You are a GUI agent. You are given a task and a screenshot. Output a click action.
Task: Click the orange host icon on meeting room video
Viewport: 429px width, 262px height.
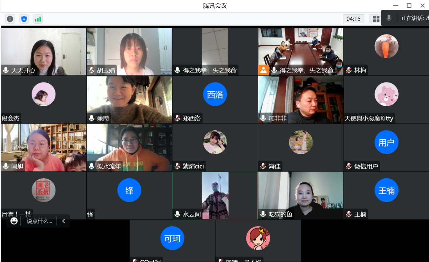coord(263,70)
